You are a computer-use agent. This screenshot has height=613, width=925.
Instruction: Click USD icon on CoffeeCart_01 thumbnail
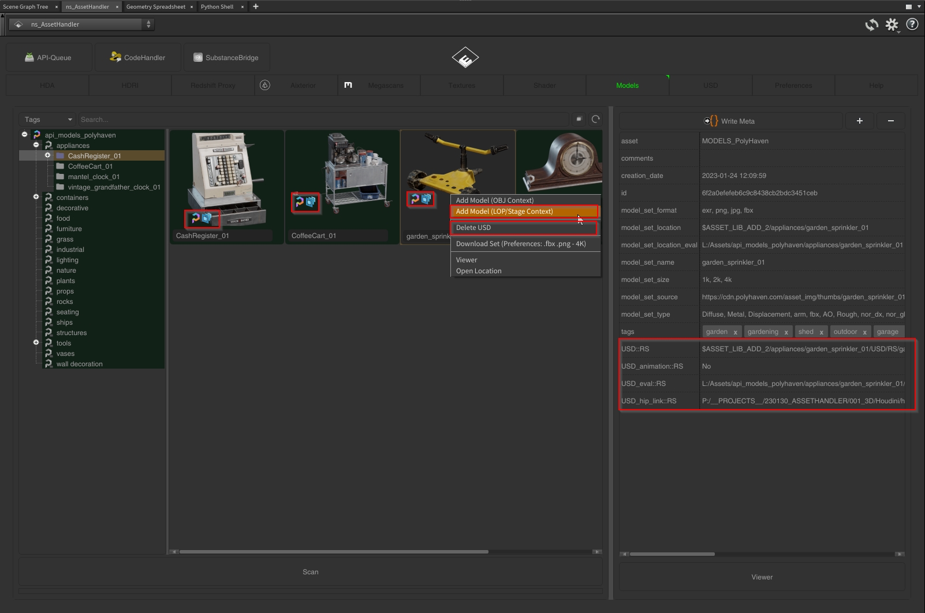pyautogui.click(x=311, y=202)
